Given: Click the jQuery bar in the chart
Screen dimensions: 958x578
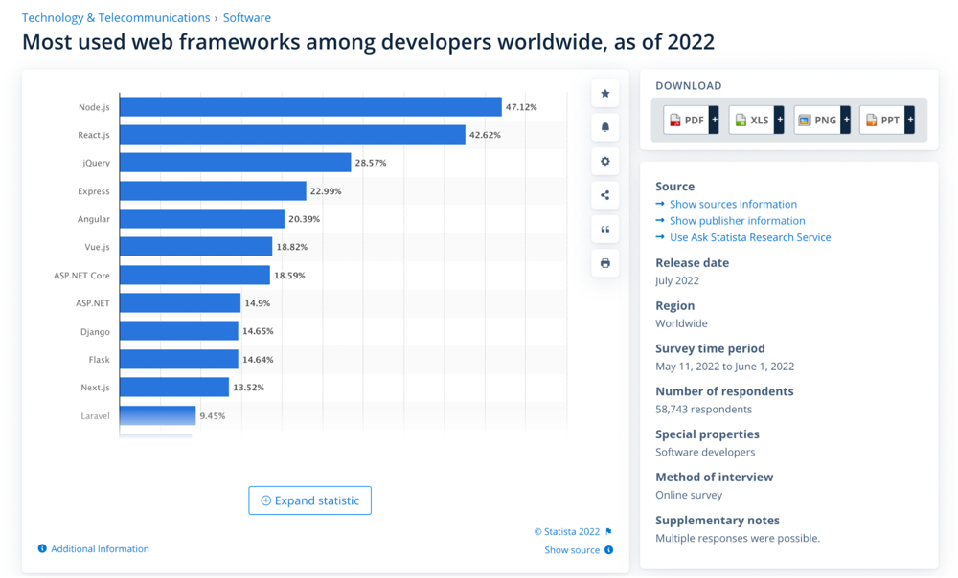Looking at the screenshot, I should [x=236, y=163].
